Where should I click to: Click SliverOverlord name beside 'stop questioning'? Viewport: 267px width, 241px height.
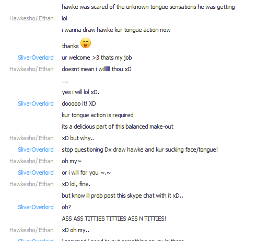pos(36,150)
